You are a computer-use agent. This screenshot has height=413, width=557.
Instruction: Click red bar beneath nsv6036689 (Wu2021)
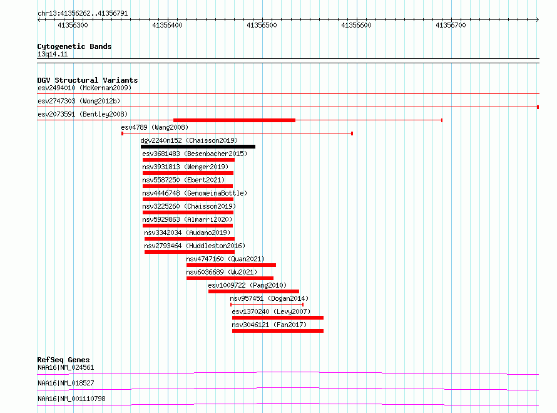(x=230, y=278)
